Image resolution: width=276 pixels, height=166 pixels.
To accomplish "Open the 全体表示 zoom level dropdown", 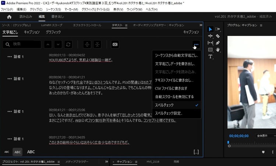I will pos(266,136).
